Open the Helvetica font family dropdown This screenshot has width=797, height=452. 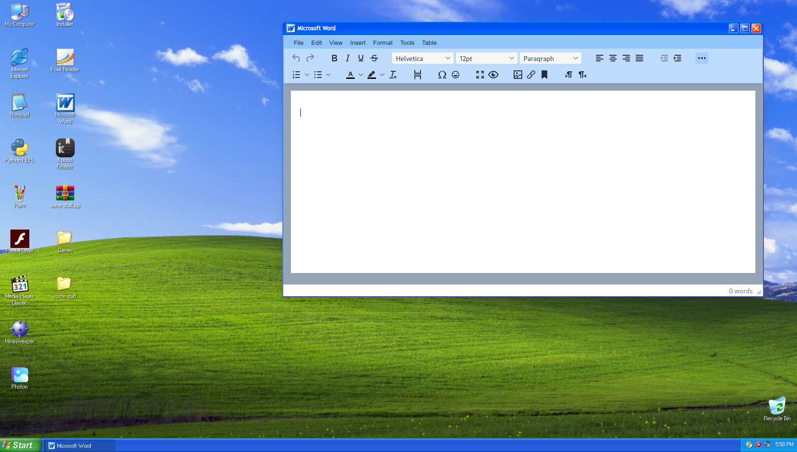coord(422,58)
